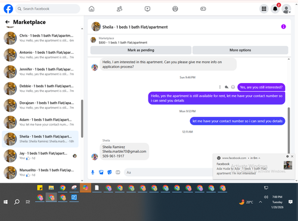
Task: Open Antonio conversation in the list
Action: tap(40, 55)
